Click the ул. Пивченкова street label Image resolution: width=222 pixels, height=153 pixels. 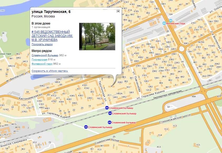(x=136, y=82)
